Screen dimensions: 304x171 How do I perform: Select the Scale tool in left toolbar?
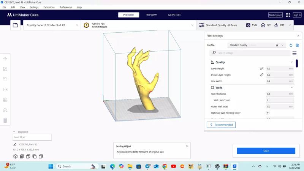(5, 69)
